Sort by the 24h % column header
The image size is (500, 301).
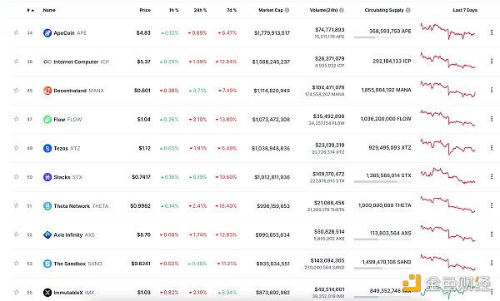(x=200, y=10)
